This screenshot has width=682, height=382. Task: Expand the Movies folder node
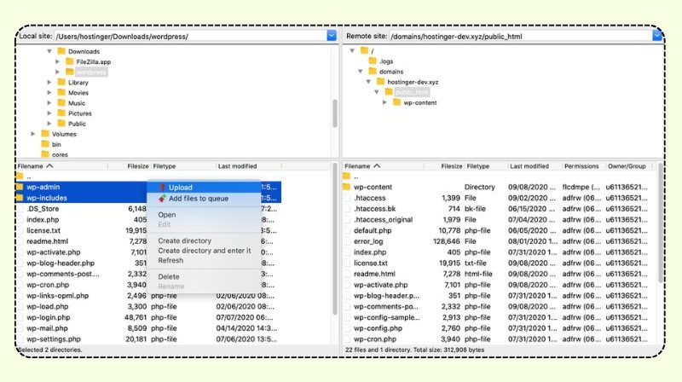(49, 93)
